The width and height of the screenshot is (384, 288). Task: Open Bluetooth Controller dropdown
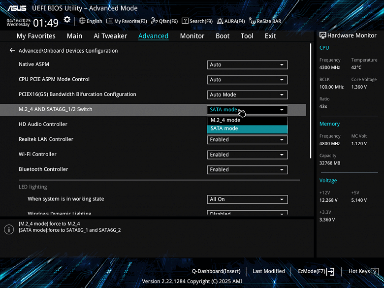(247, 169)
